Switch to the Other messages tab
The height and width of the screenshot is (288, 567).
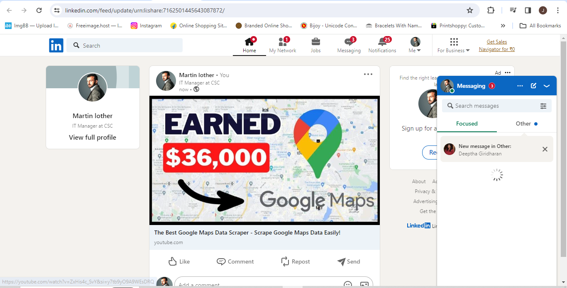[527, 123]
